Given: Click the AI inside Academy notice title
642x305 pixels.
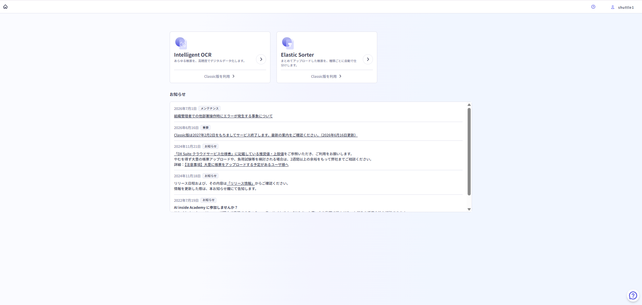Looking at the screenshot, I should pos(206,207).
